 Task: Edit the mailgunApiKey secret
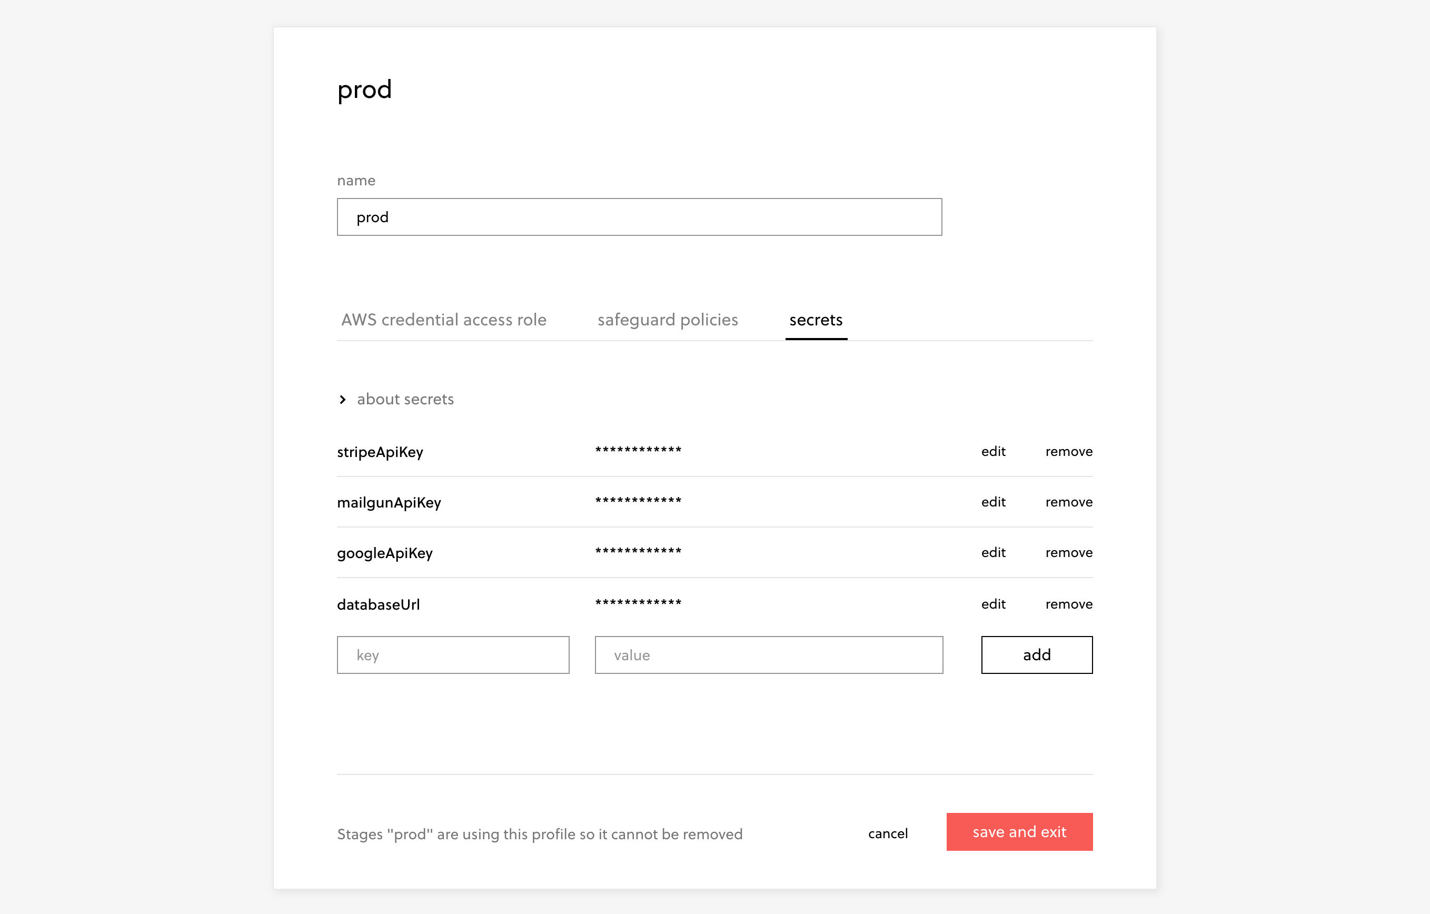click(993, 502)
